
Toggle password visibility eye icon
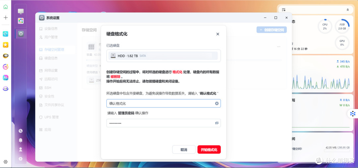coord(217,123)
